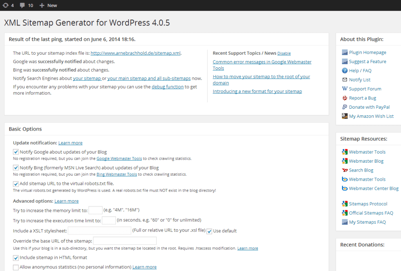Click New in the top admin bar
This screenshot has height=271, width=401.
coord(48,5)
